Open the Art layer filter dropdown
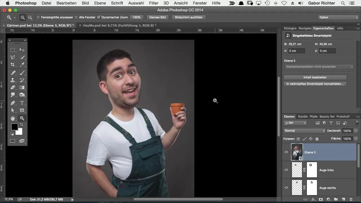The image size is (361, 203). pos(295,123)
